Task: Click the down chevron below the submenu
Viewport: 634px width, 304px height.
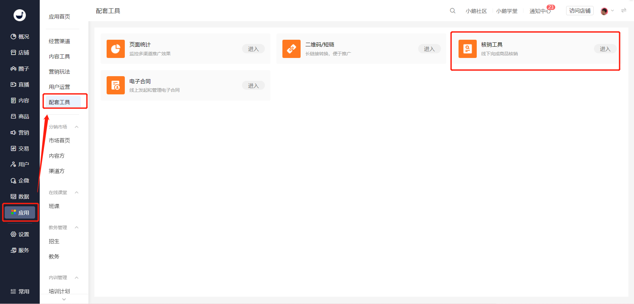Action: [64, 299]
